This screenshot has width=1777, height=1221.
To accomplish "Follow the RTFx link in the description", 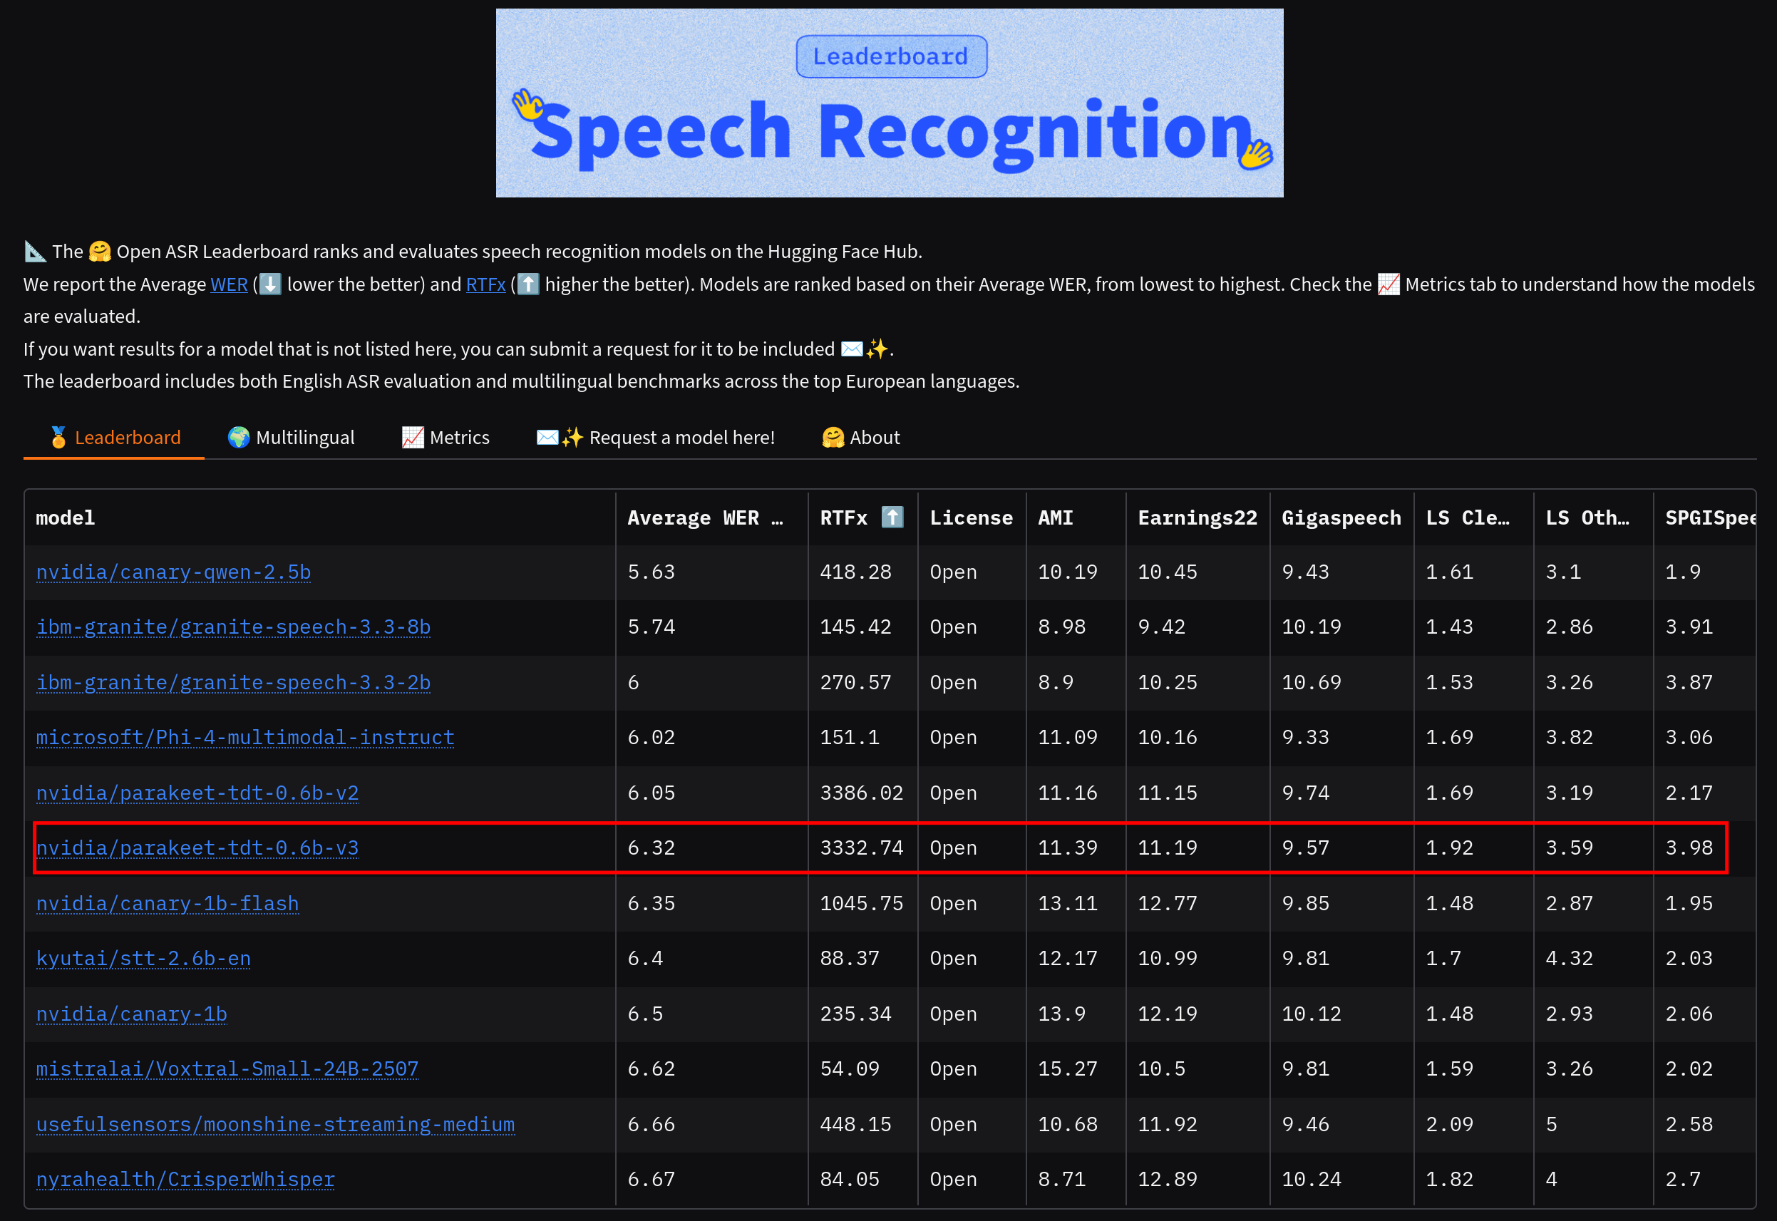I will (485, 284).
